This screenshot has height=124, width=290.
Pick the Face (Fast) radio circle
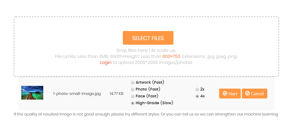[133, 96]
